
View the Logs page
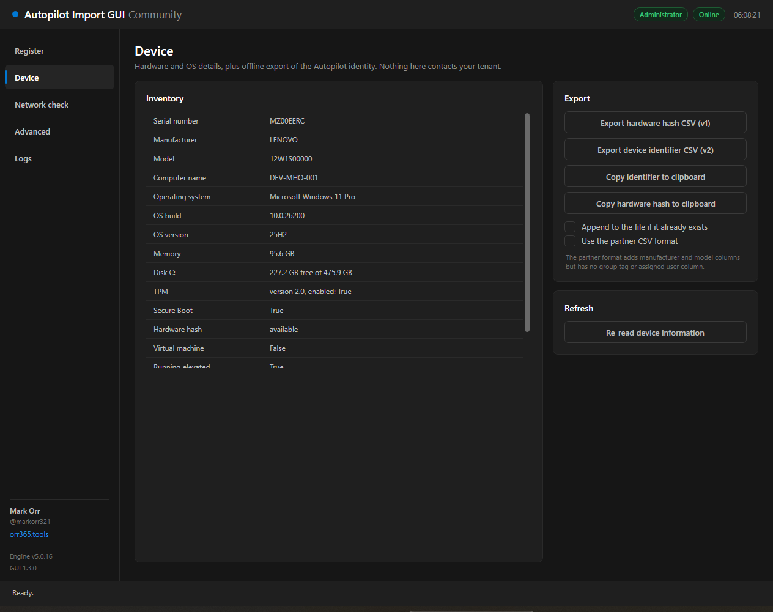pos(59,158)
